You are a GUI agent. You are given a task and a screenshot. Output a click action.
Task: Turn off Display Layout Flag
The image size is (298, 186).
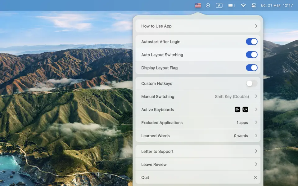pyautogui.click(x=252, y=68)
